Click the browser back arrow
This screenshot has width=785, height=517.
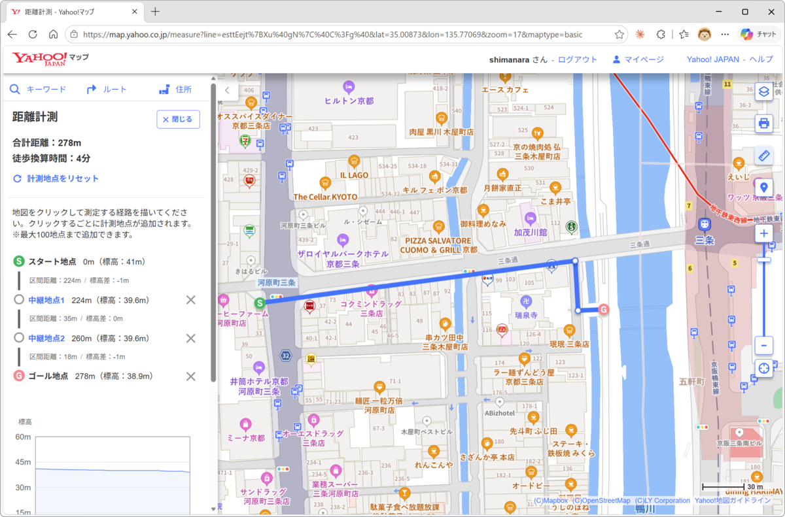pos(12,35)
